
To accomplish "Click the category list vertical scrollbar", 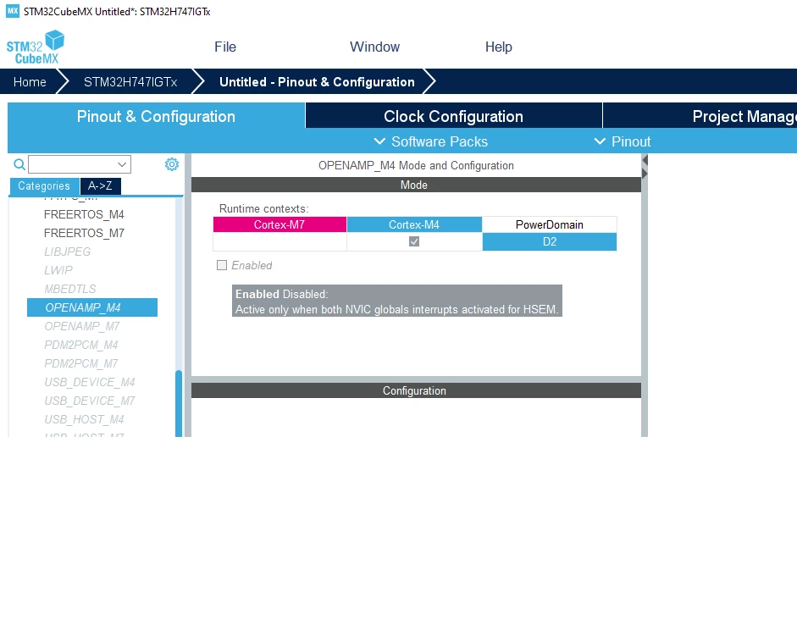I will pos(179,403).
